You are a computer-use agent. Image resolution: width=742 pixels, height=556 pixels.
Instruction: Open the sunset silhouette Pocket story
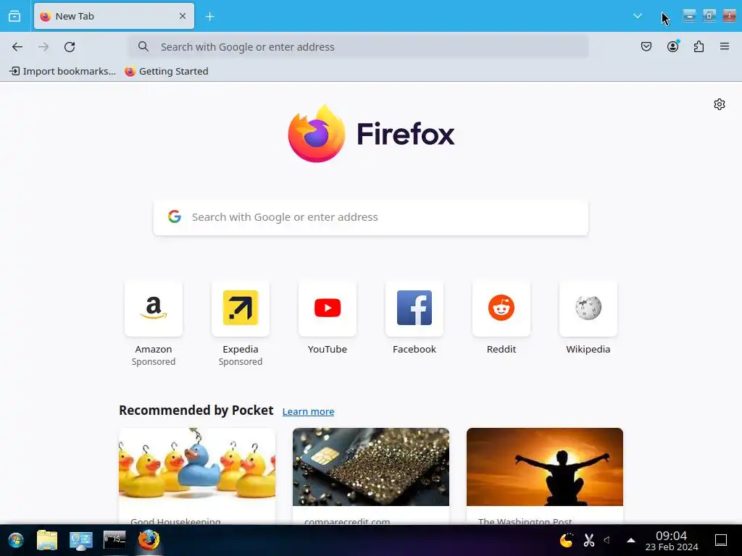point(545,476)
